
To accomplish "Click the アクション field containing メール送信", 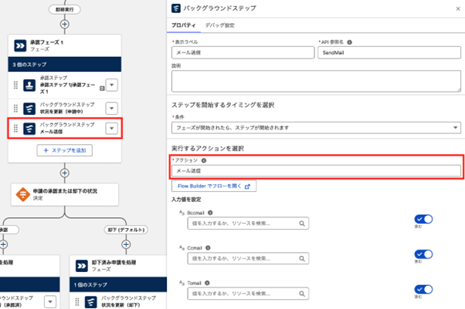I will tap(316, 171).
